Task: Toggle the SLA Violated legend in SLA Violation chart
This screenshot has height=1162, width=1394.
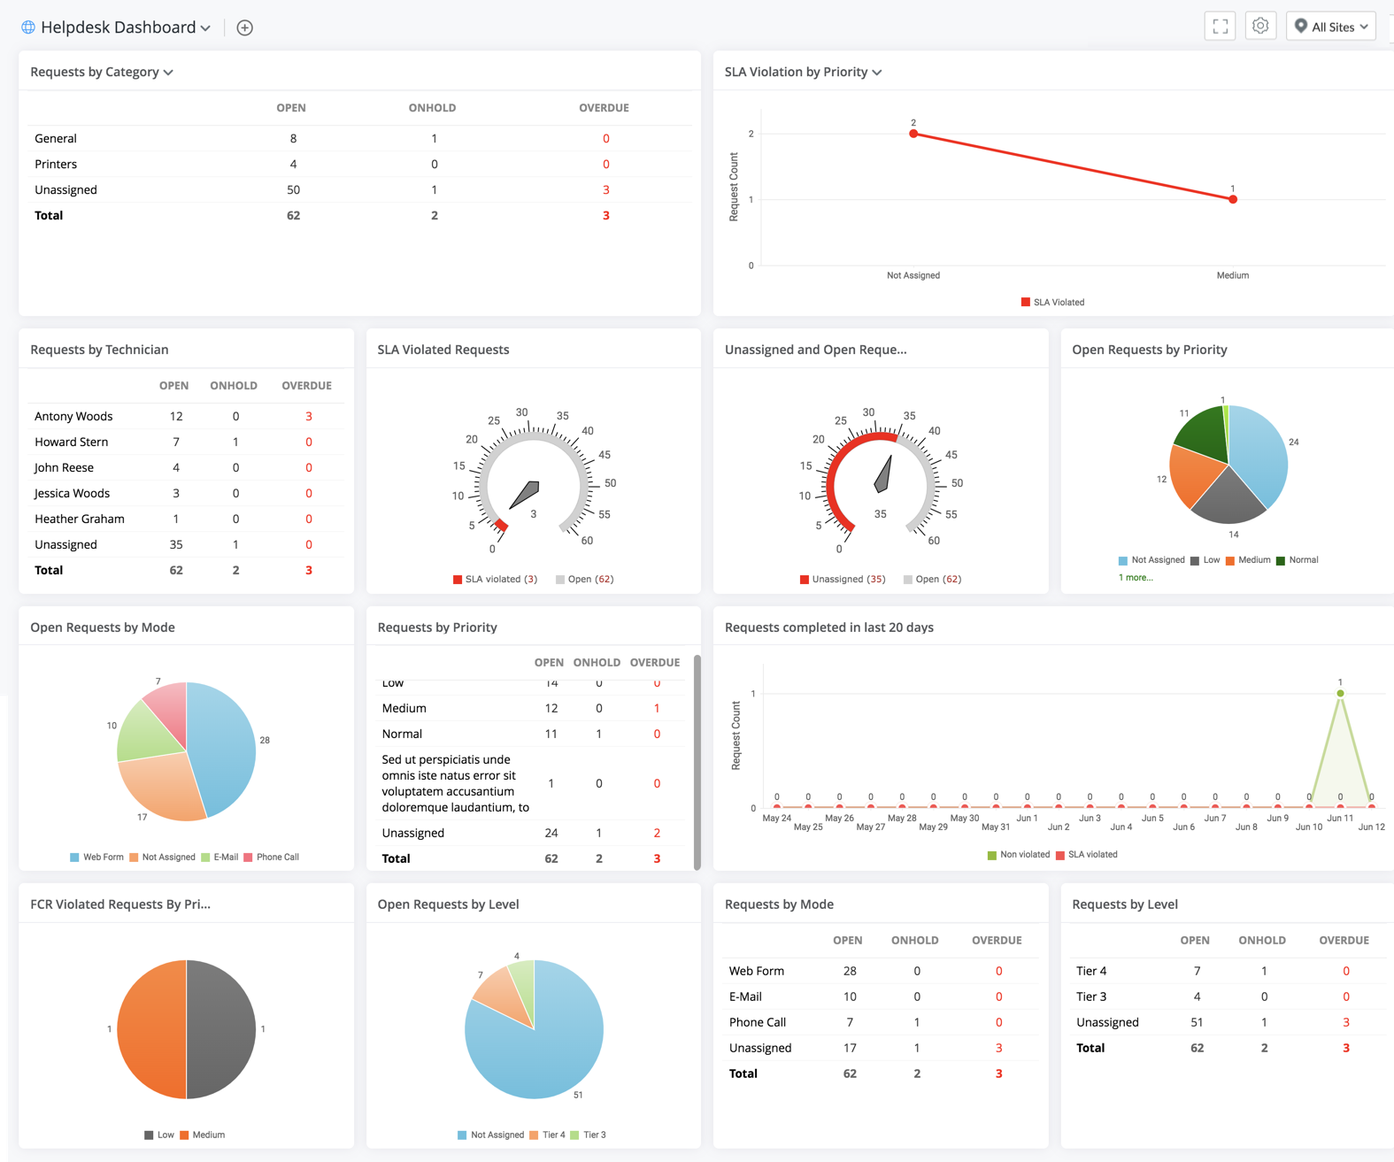Action: (1052, 302)
